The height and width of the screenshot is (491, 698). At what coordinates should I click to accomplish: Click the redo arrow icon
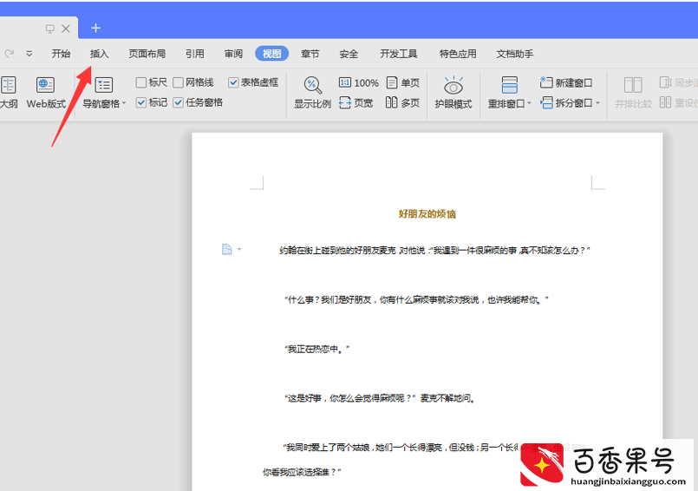tap(9, 54)
